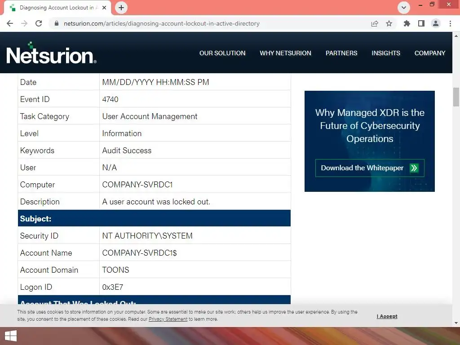
Task: Click the Netsurion logo
Action: click(x=51, y=53)
